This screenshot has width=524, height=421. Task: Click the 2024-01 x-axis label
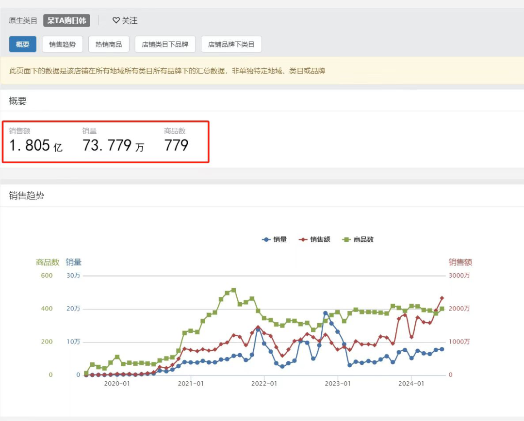[x=411, y=384]
